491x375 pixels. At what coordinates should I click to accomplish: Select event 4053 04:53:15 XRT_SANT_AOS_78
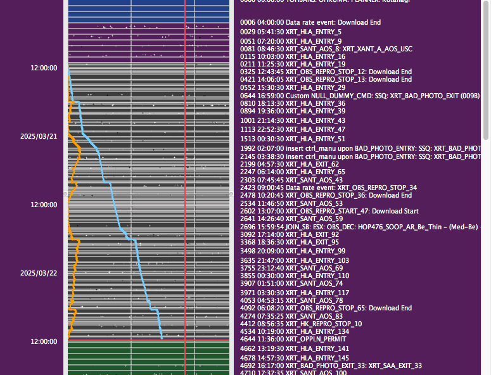[291, 301]
